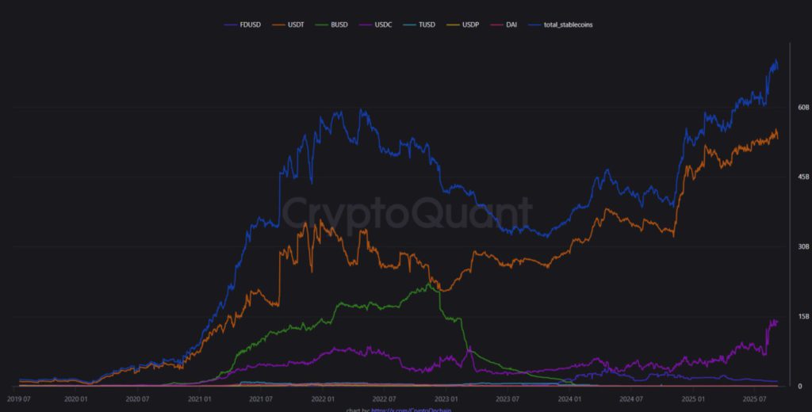Click the 2023 01 x-axis tick label

point(442,399)
